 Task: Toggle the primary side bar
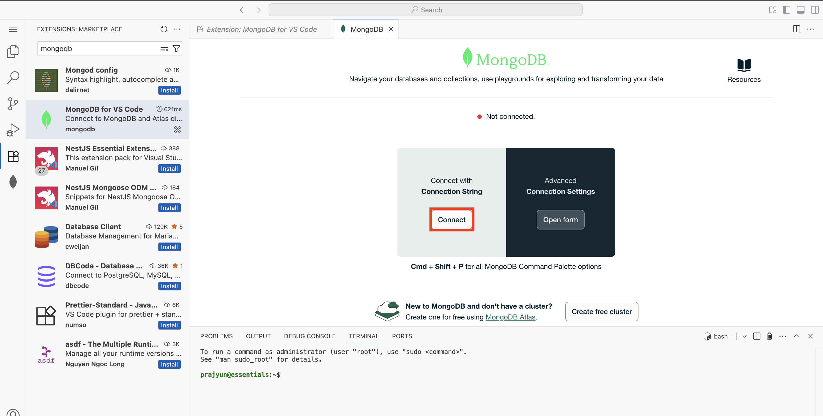(787, 10)
